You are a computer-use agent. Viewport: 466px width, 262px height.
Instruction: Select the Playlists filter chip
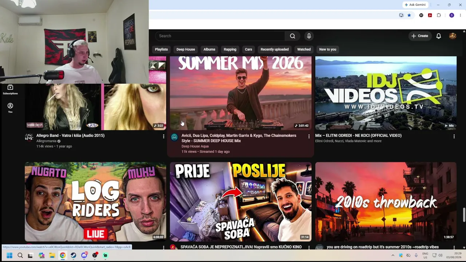tap(161, 49)
